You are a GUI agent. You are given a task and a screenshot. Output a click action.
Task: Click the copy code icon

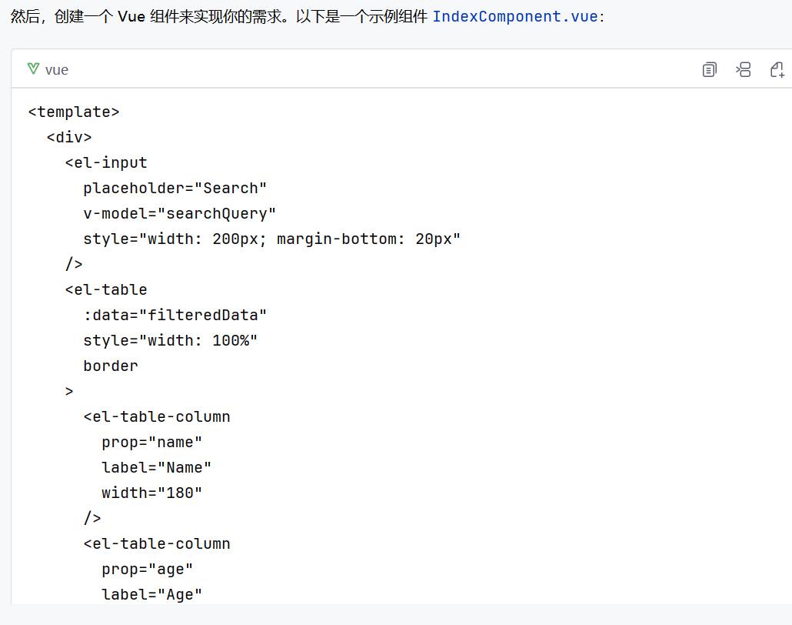click(709, 69)
